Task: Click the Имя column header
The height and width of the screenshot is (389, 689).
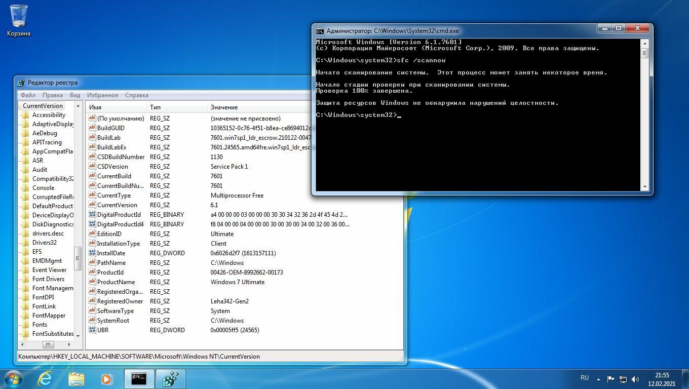Action: pos(95,107)
